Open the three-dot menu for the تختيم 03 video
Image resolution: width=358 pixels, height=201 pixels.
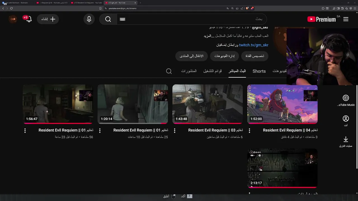tap(175, 131)
